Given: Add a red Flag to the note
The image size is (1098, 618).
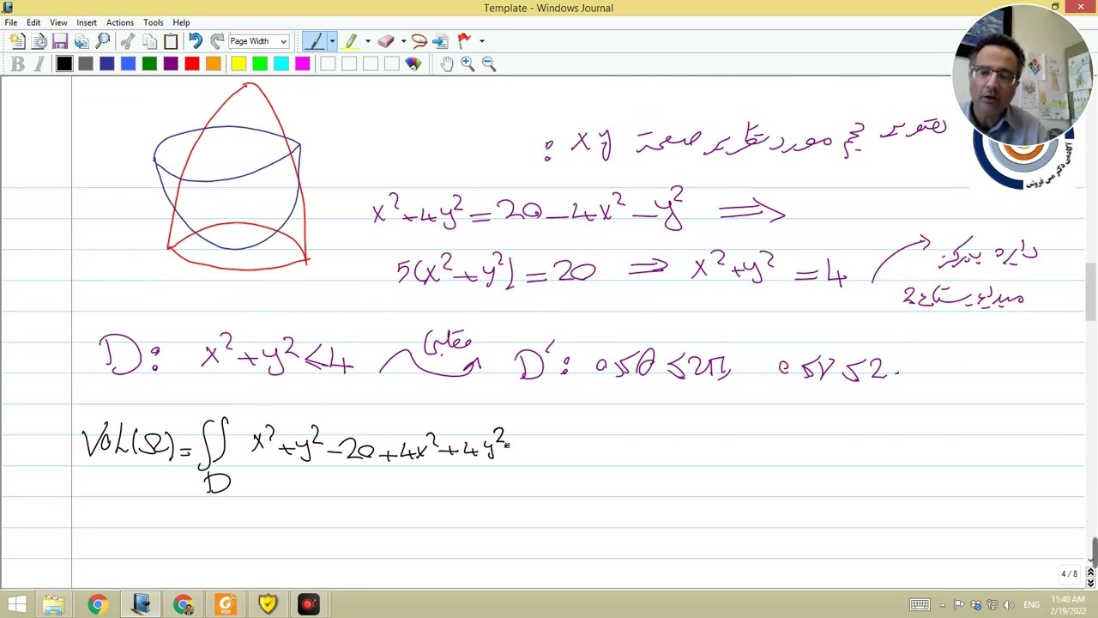Looking at the screenshot, I should [464, 41].
